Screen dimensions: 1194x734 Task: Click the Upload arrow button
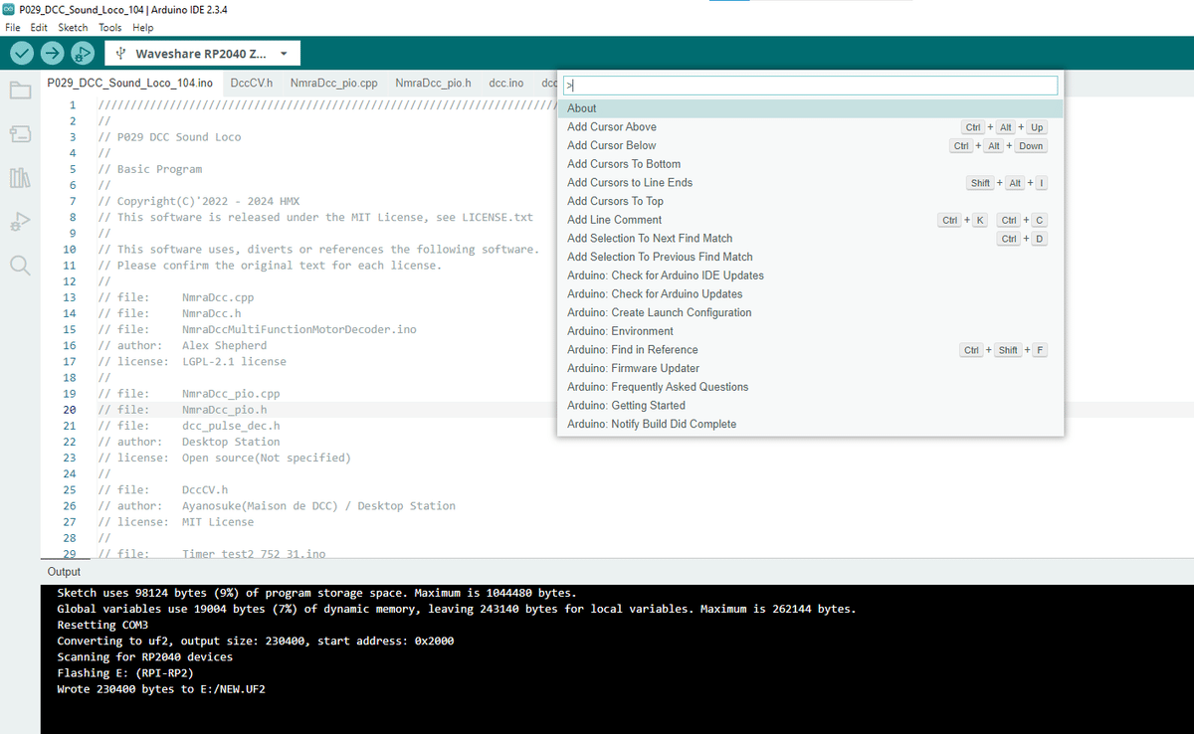(x=53, y=53)
